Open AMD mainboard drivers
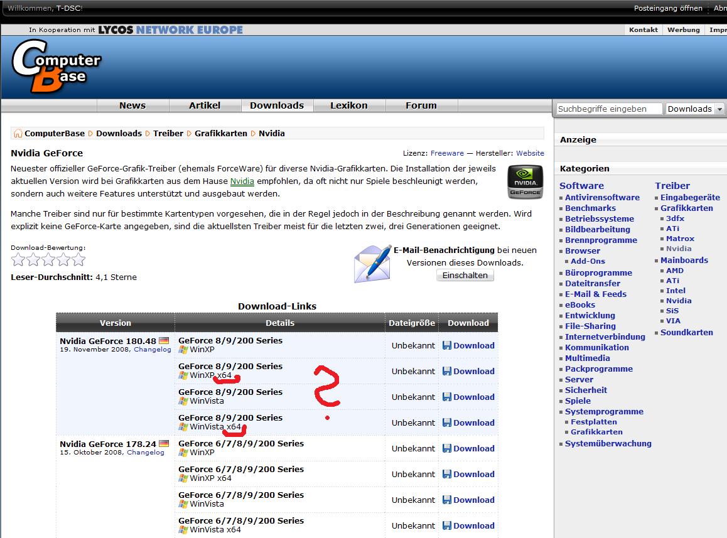727x538 pixels. 675,271
